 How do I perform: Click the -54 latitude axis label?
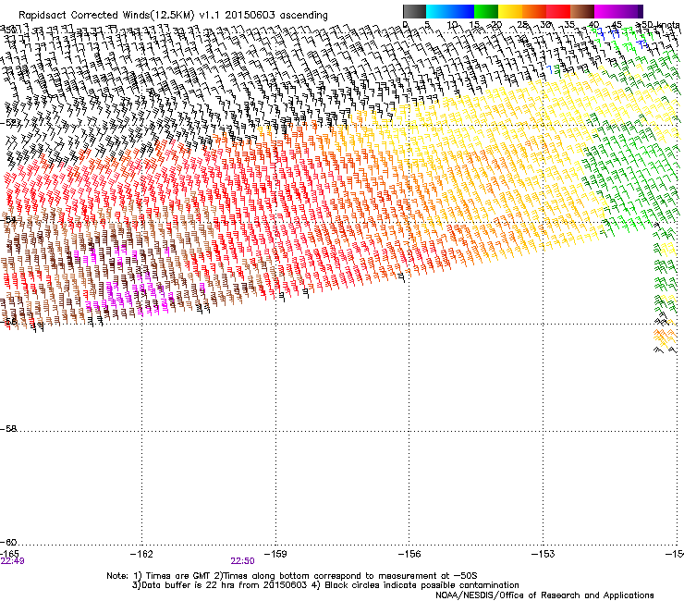click(9, 220)
